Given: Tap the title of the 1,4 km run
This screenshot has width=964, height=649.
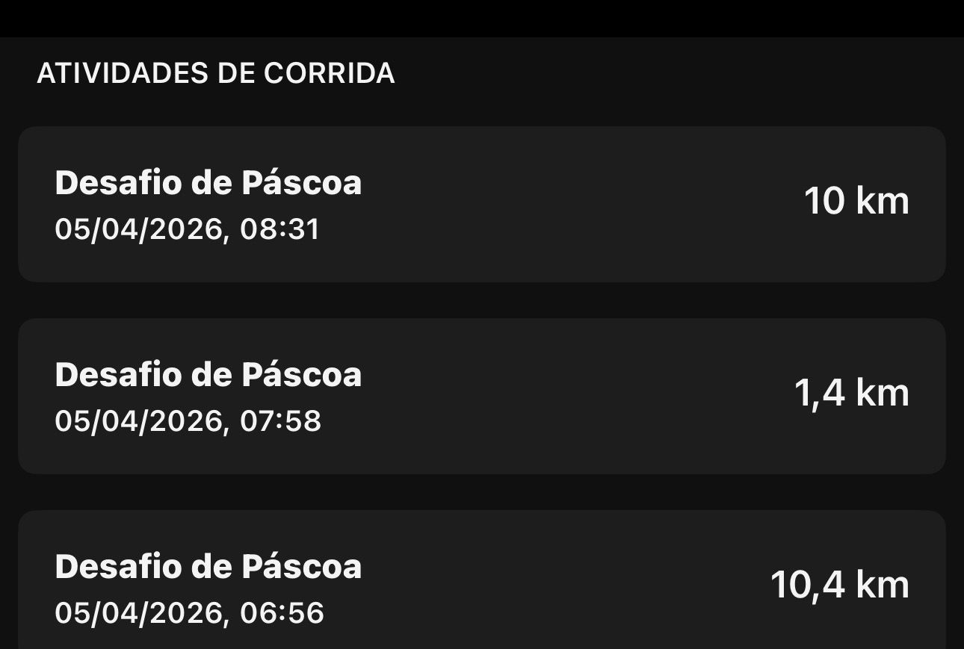Looking at the screenshot, I should [x=208, y=375].
